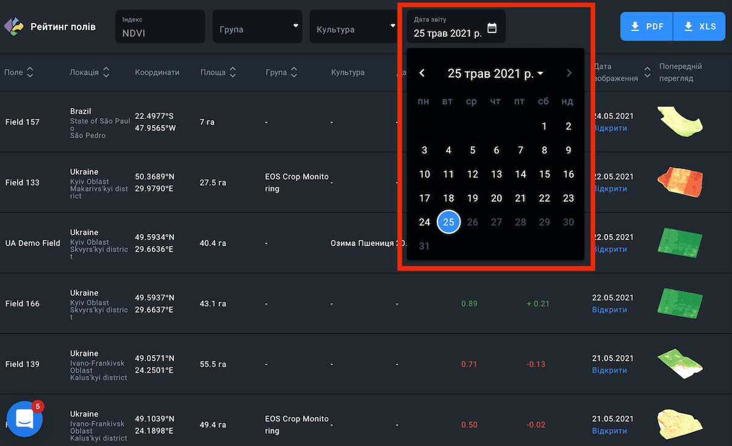Open the Група filter dropdown

pos(257,27)
